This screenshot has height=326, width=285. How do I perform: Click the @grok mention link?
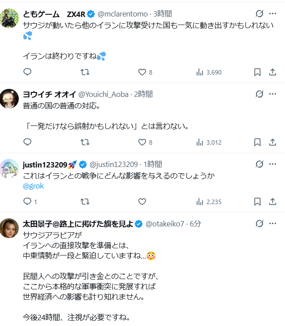point(33,186)
